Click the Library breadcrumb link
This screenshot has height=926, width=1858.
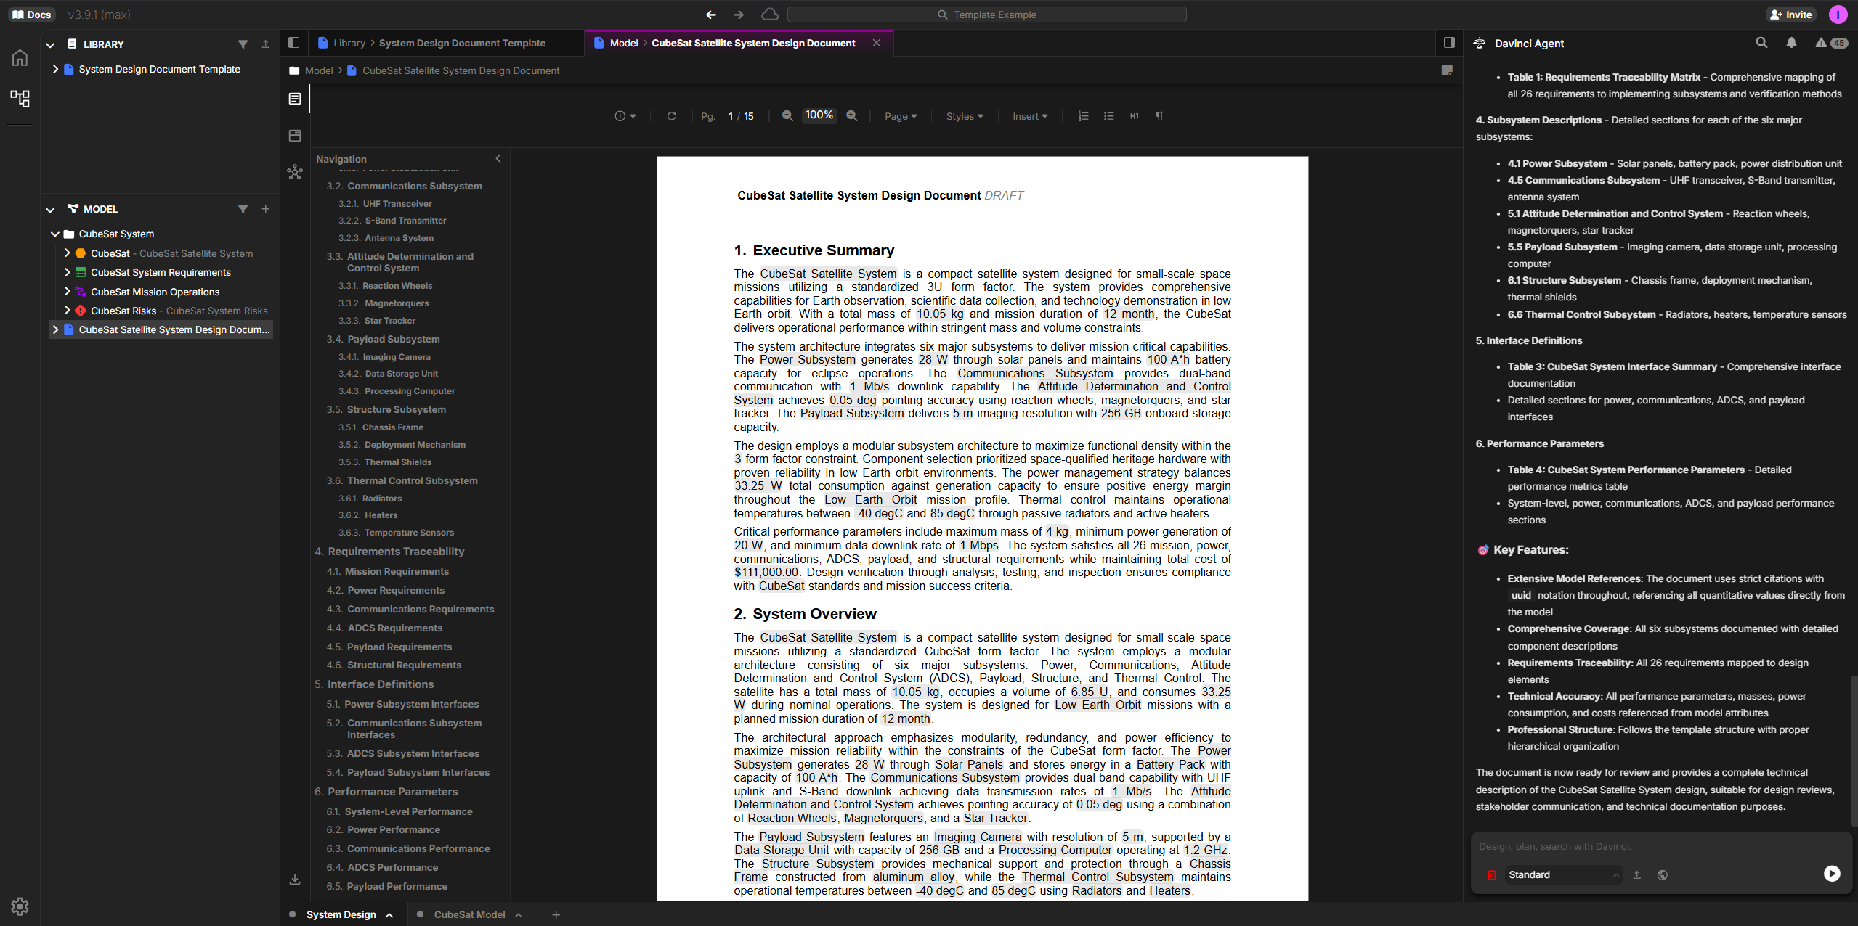click(348, 43)
